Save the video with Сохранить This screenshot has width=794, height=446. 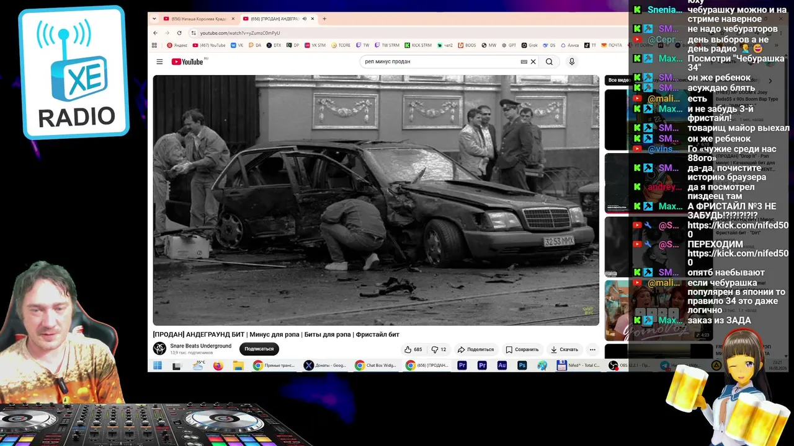click(x=522, y=349)
